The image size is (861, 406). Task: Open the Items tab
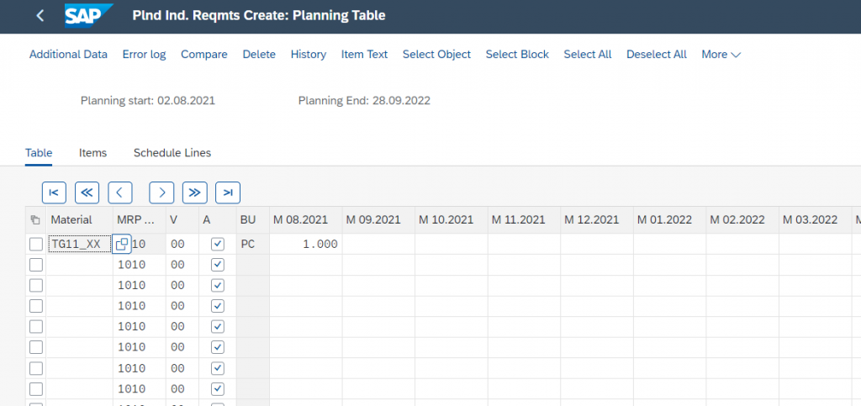[92, 153]
